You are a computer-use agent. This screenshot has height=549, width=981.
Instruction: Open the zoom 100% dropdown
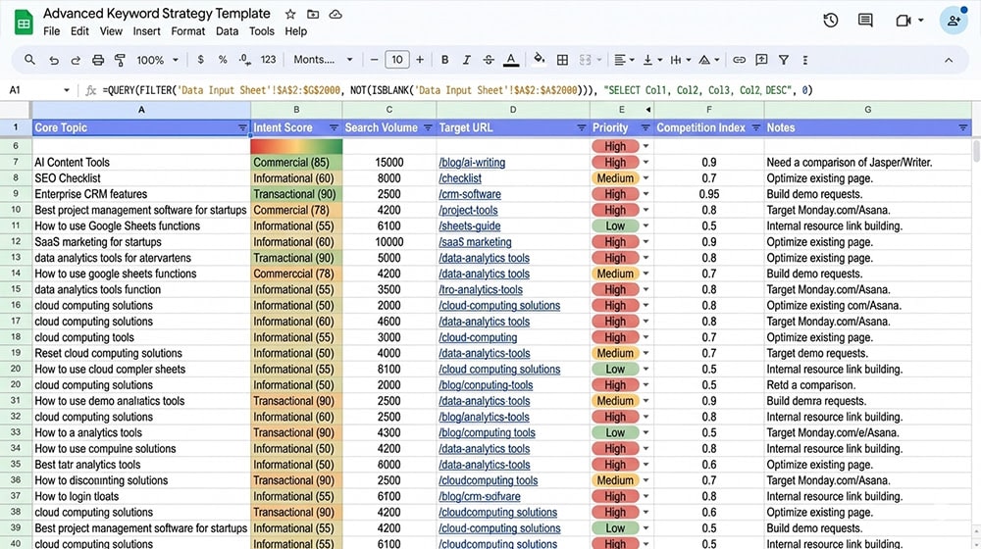click(x=156, y=60)
